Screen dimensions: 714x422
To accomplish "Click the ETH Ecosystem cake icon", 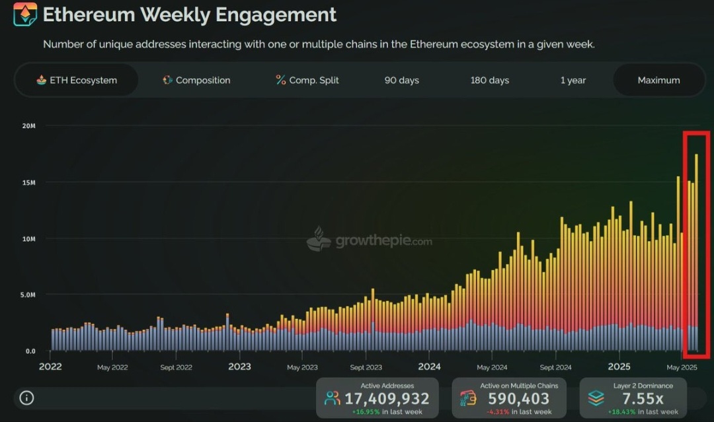I will pos(42,80).
